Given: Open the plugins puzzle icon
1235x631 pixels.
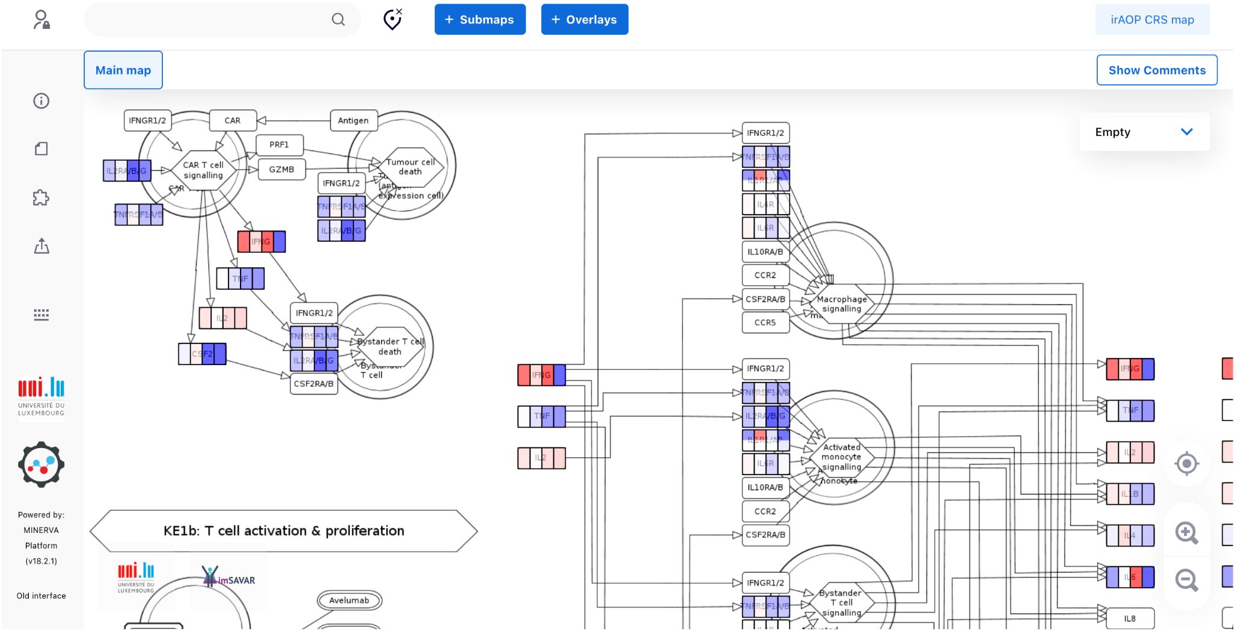Looking at the screenshot, I should pos(41,197).
